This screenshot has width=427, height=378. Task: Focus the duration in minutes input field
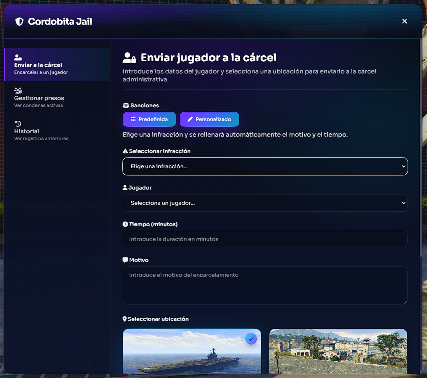pyautogui.click(x=265, y=239)
